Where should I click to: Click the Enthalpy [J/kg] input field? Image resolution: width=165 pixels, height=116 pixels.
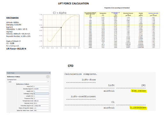(x=41, y=94)
